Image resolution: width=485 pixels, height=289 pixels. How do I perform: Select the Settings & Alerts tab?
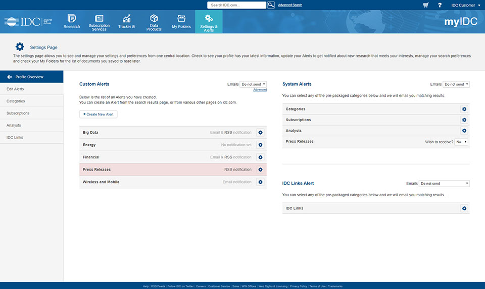point(209,22)
